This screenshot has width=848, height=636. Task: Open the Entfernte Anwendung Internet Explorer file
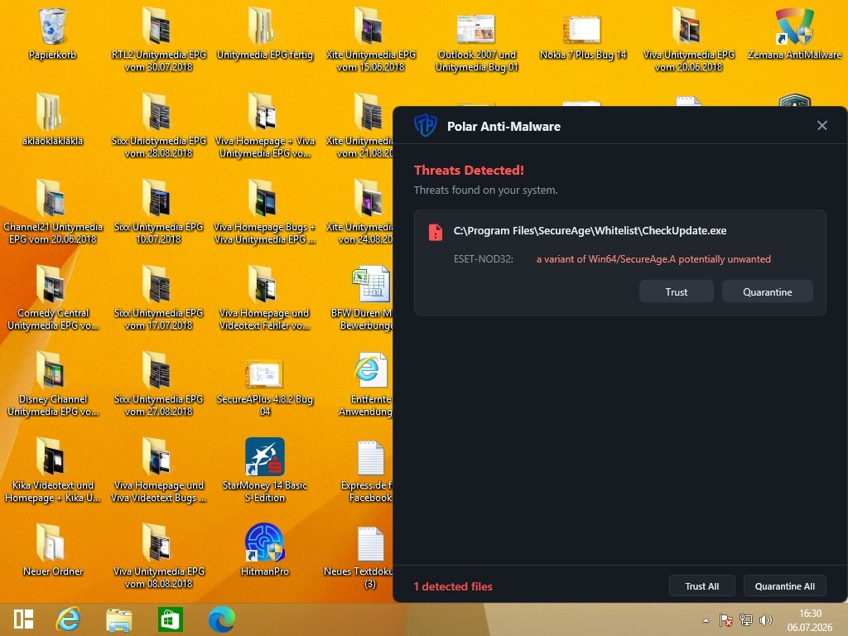pos(371,371)
